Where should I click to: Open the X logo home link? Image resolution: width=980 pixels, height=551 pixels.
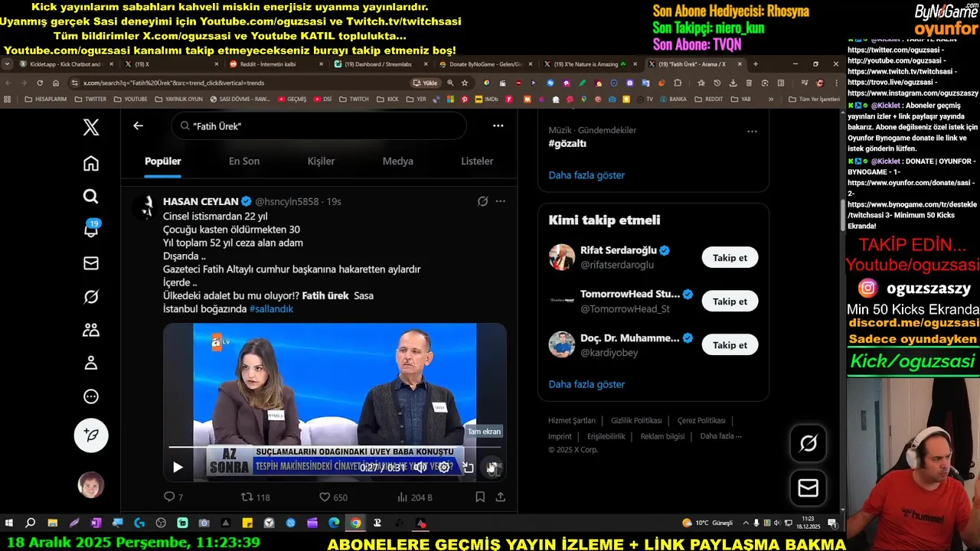[90, 127]
